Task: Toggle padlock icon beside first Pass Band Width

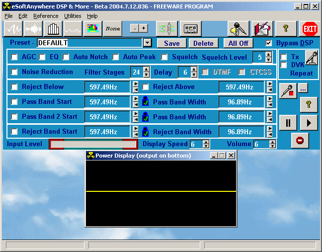Action: pyautogui.click(x=146, y=101)
